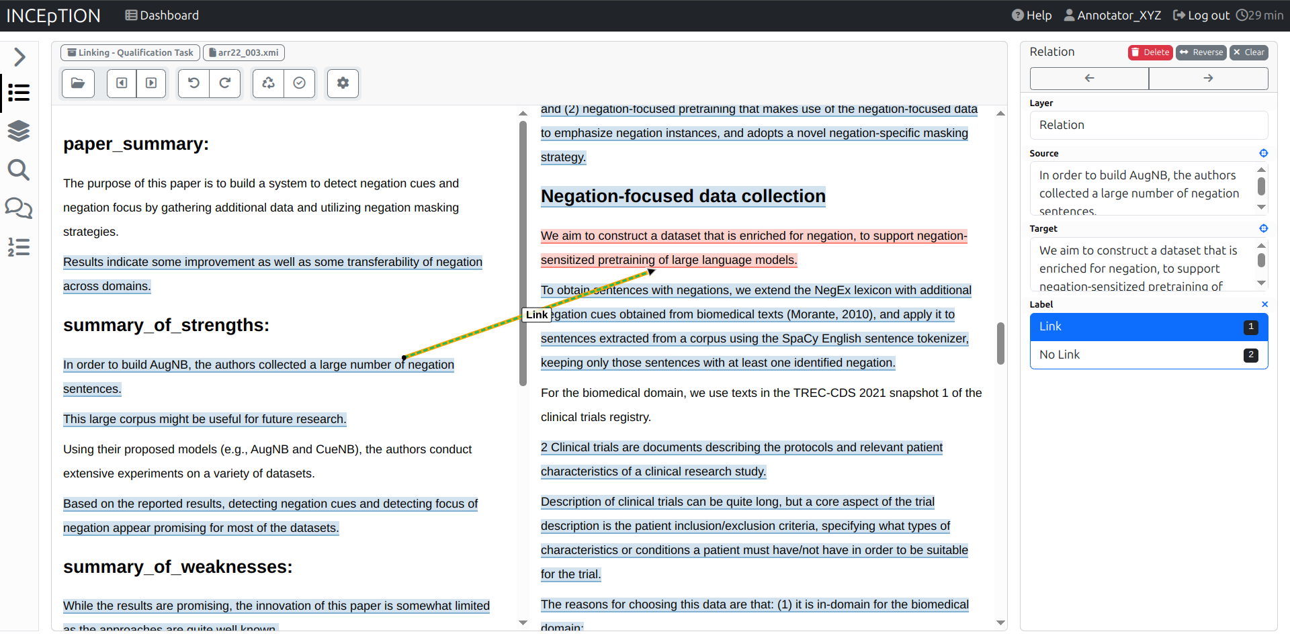Click the right pane scroll-up arrow

[1000, 113]
